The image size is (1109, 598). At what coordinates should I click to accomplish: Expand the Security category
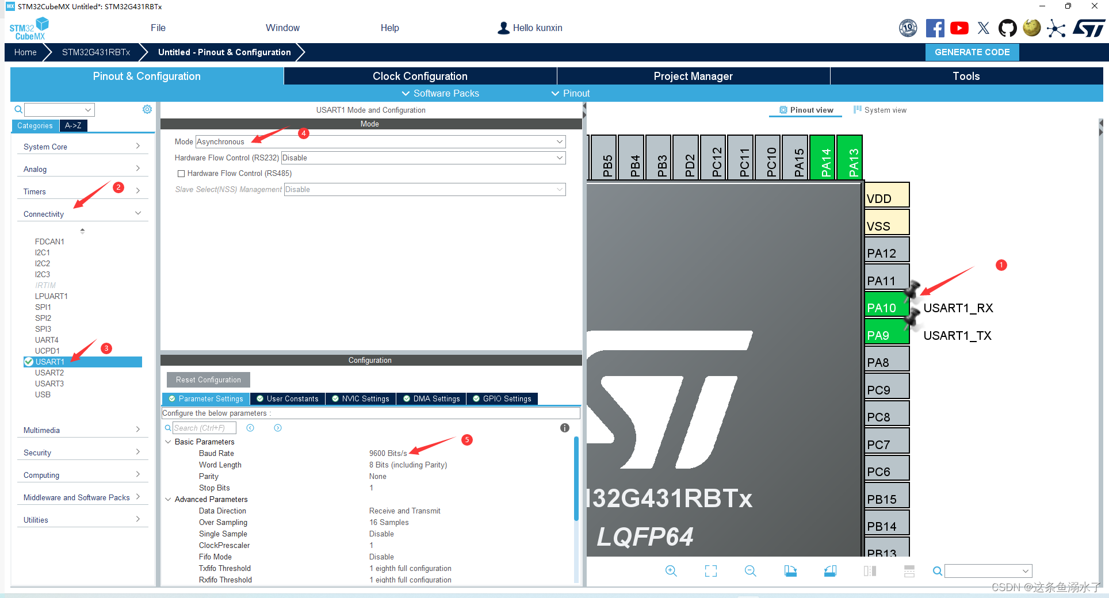click(x=82, y=453)
